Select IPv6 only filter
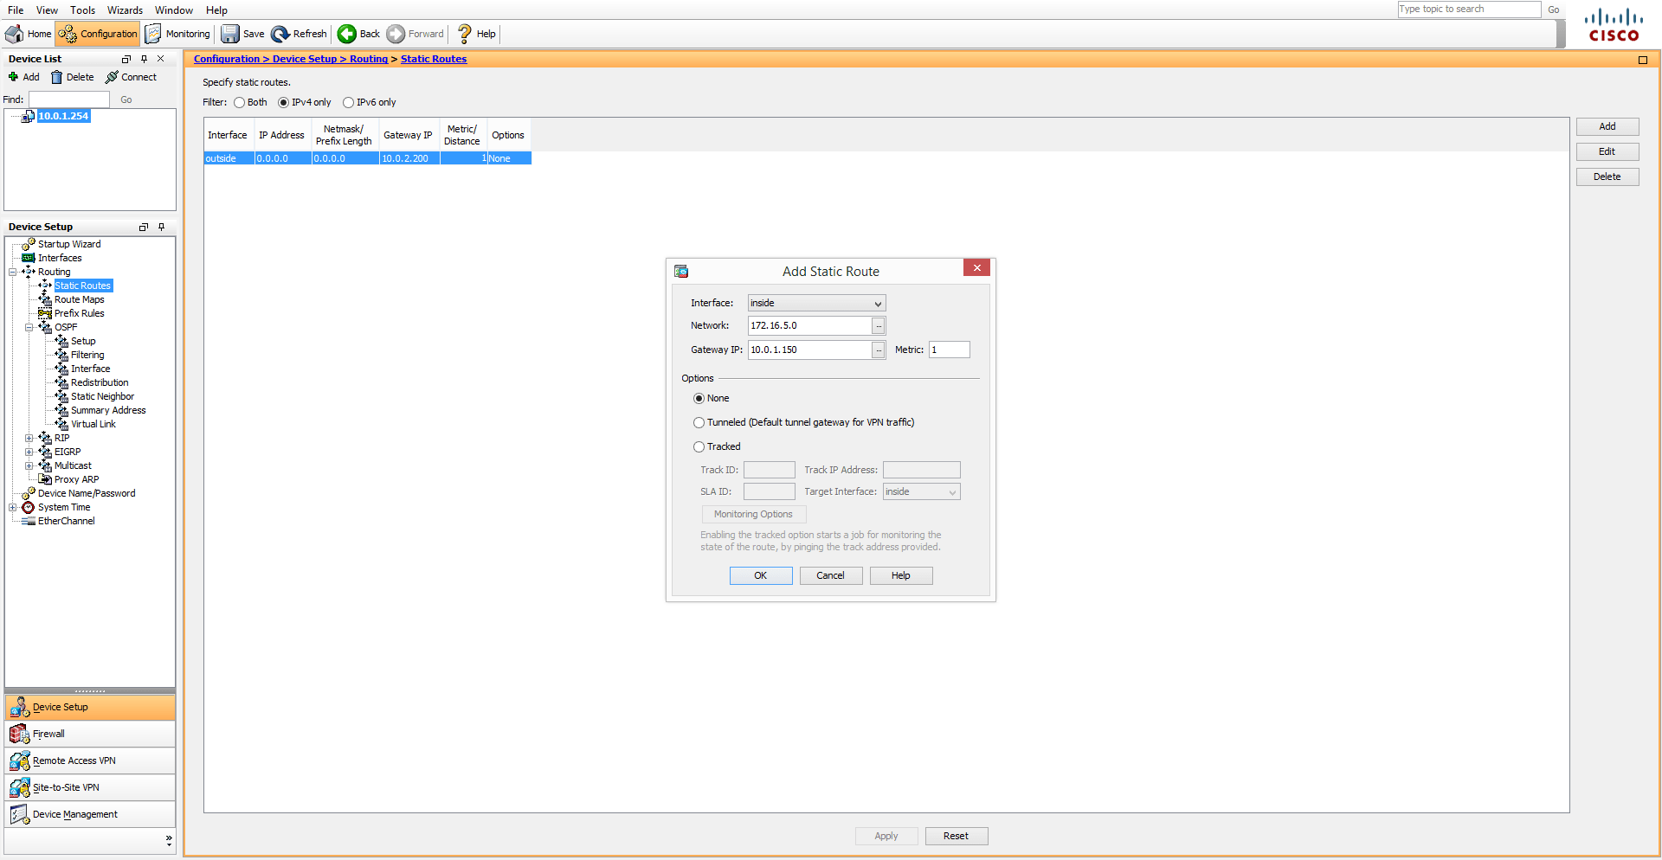1662x860 pixels. [x=348, y=102]
